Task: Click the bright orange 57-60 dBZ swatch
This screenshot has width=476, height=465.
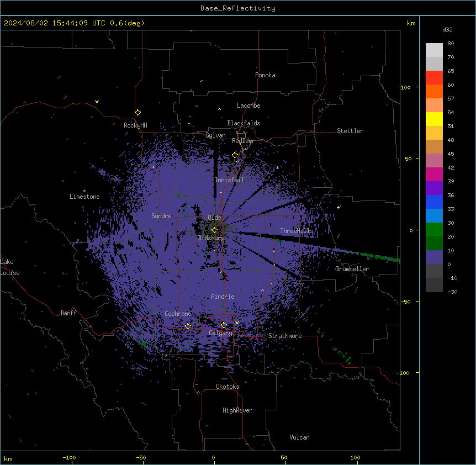Action: pyautogui.click(x=434, y=91)
